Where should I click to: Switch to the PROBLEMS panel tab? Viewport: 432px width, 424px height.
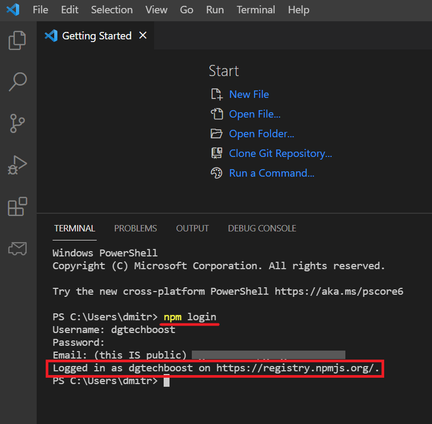[135, 228]
